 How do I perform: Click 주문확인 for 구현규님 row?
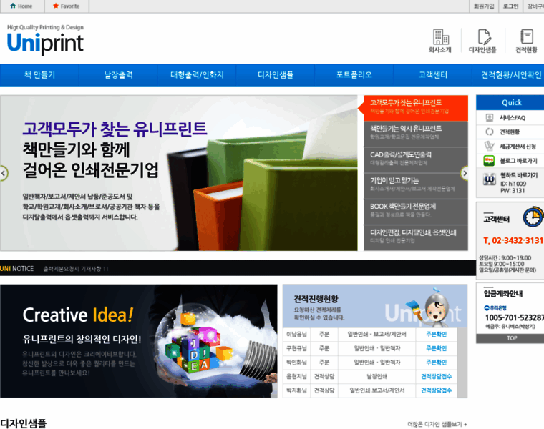(x=436, y=348)
